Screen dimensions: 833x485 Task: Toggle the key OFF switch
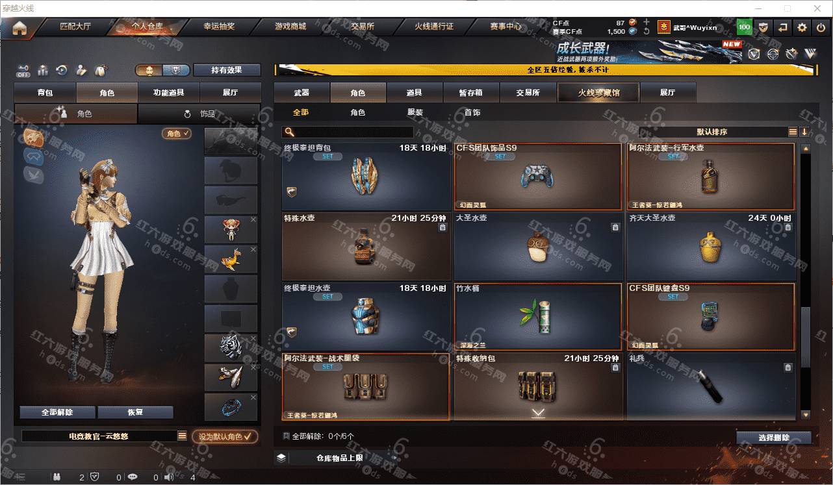[x=24, y=70]
